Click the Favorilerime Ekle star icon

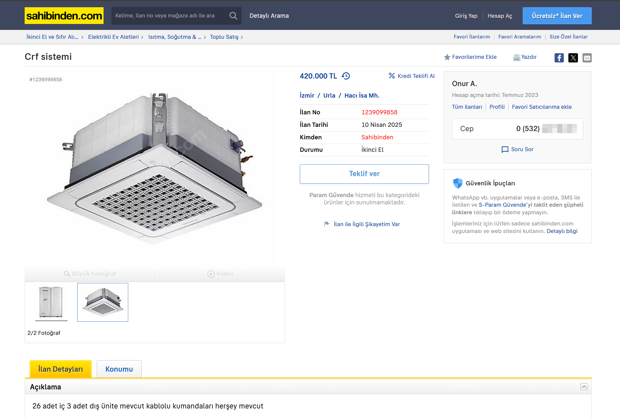[x=447, y=57]
